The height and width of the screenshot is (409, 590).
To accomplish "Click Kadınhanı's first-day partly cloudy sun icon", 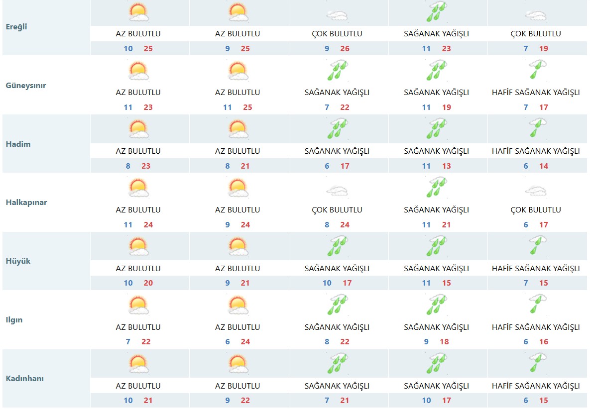I will [x=138, y=363].
